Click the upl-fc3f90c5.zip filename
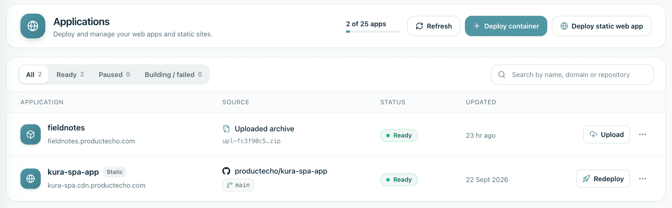 pos(251,141)
